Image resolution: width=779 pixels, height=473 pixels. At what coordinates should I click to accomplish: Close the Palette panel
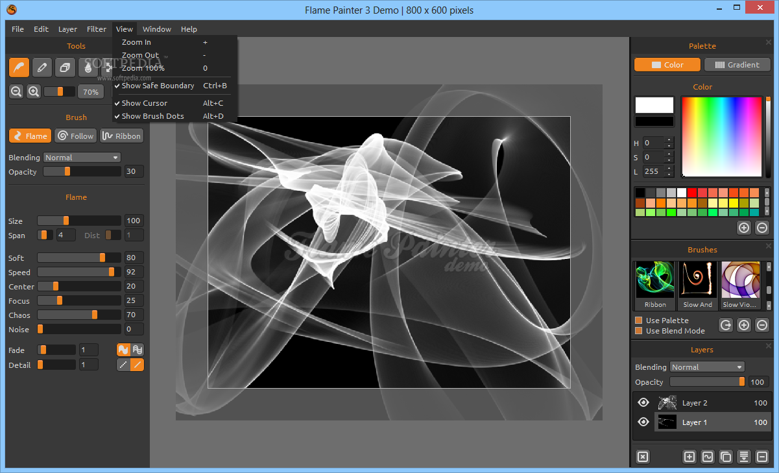(x=769, y=42)
